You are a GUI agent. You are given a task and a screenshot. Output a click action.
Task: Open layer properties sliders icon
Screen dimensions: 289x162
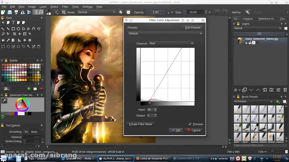[x=278, y=90]
